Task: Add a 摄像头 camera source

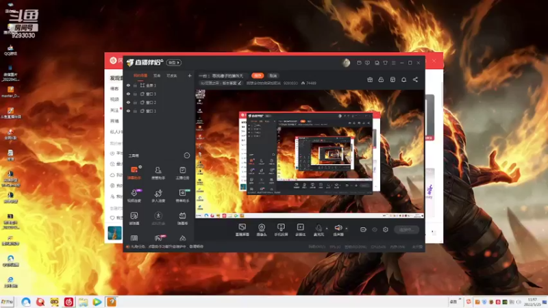Action: tap(262, 230)
